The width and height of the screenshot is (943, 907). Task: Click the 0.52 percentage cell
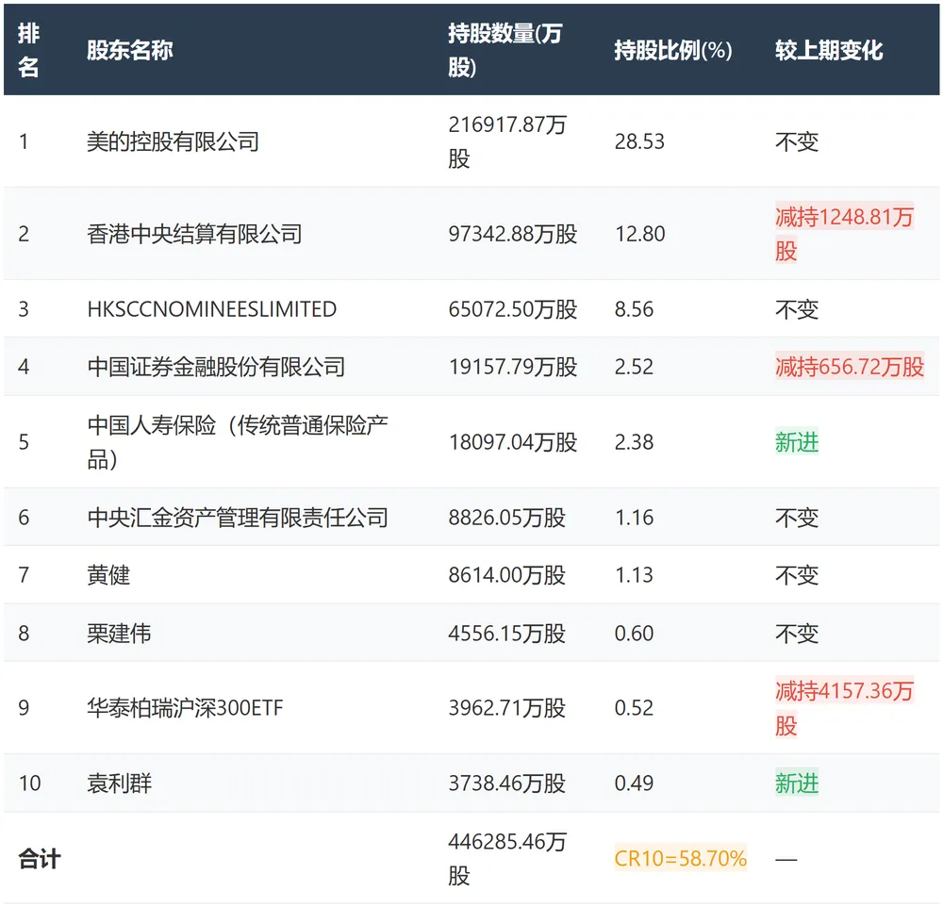[x=634, y=708]
